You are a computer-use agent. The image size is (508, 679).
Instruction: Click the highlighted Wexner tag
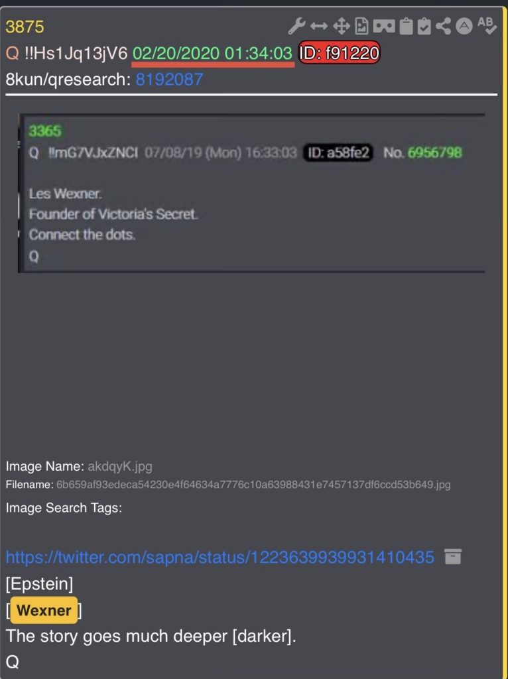click(44, 610)
